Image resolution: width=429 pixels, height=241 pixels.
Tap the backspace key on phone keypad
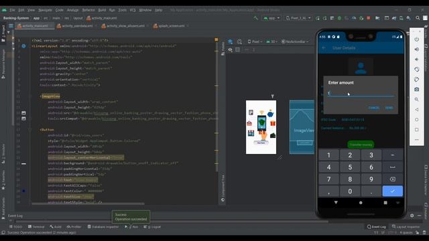point(392,179)
